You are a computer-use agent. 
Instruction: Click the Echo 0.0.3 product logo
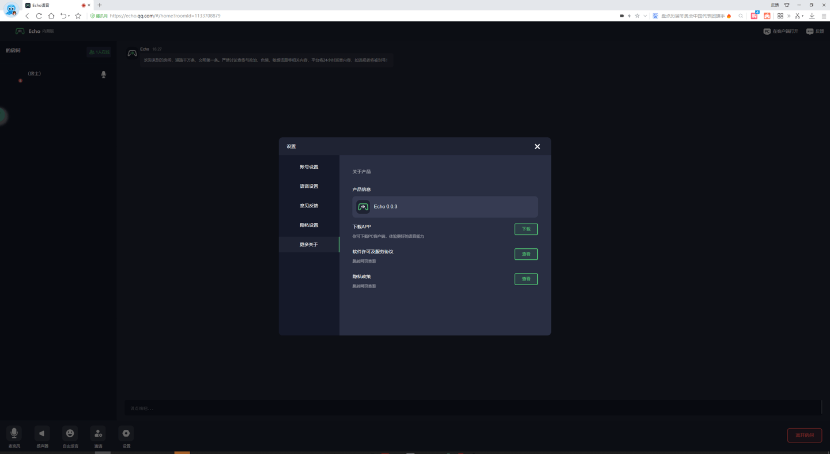363,207
